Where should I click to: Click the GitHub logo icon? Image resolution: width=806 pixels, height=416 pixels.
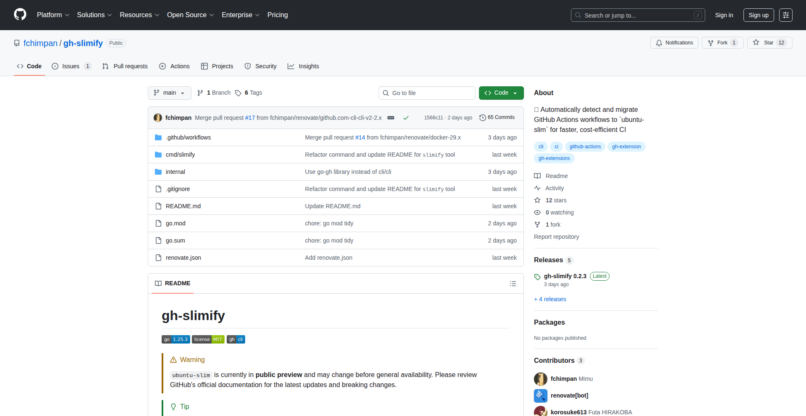19,15
